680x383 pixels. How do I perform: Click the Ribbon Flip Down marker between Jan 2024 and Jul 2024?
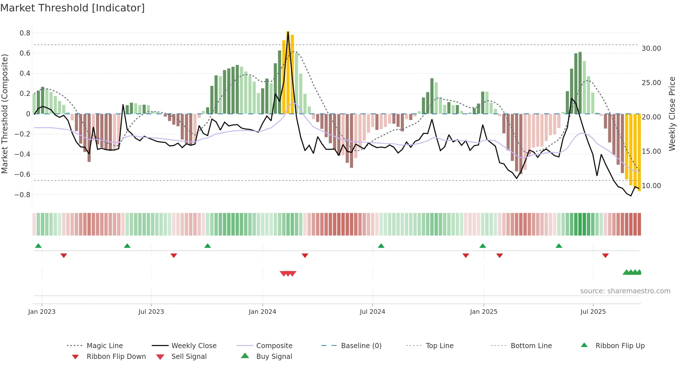pos(305,256)
